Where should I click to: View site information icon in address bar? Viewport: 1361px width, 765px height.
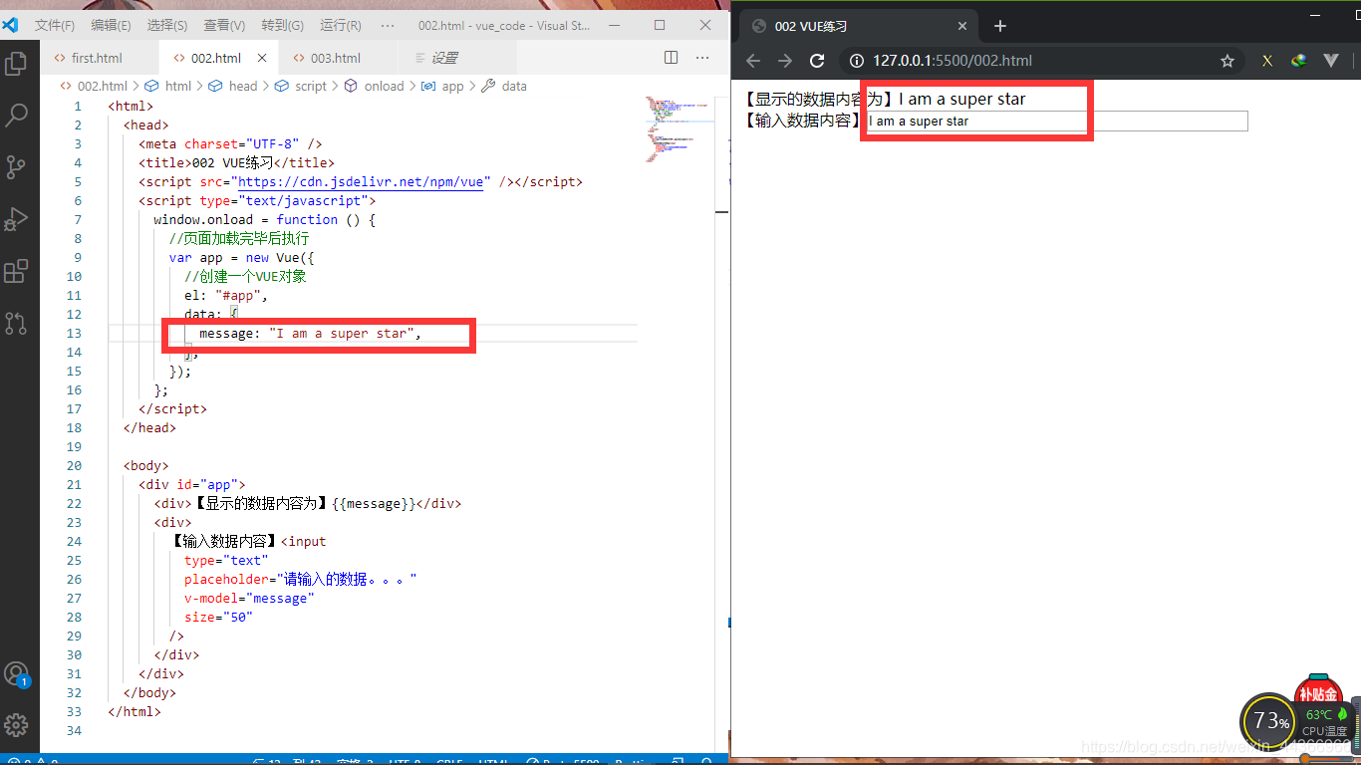click(x=856, y=61)
